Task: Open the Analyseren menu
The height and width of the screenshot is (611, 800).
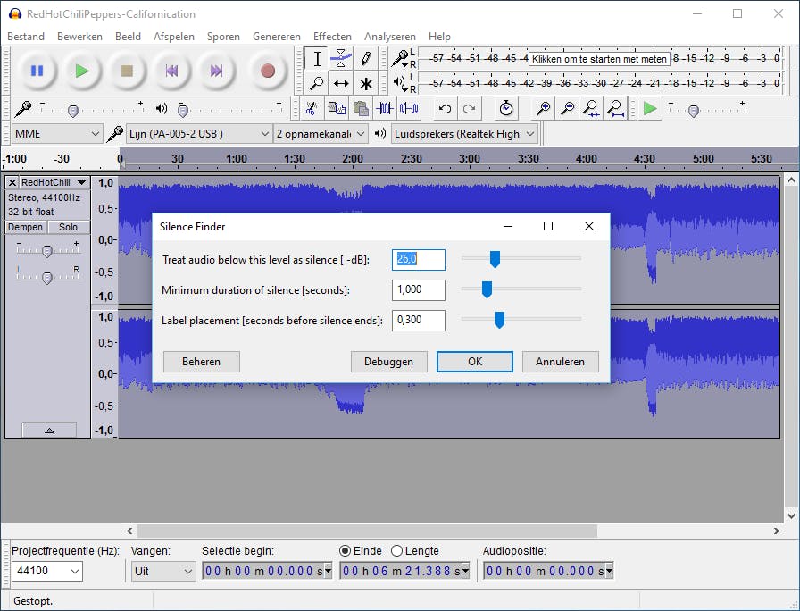Action: tap(390, 37)
